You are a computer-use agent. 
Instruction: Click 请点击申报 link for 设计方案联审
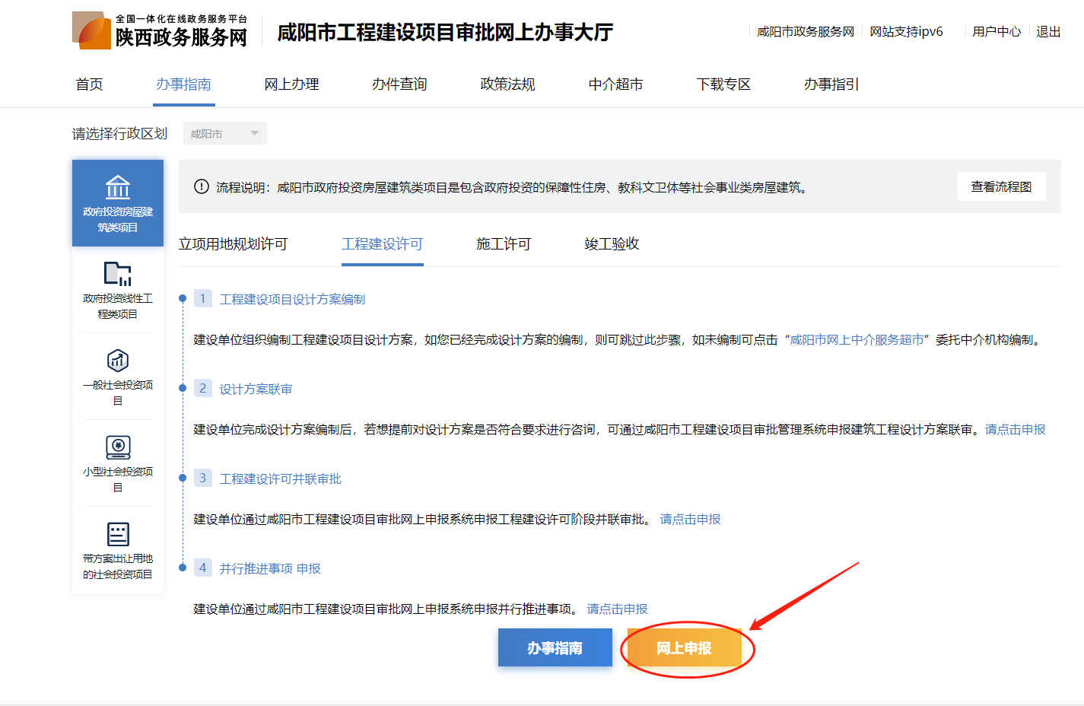1015,430
